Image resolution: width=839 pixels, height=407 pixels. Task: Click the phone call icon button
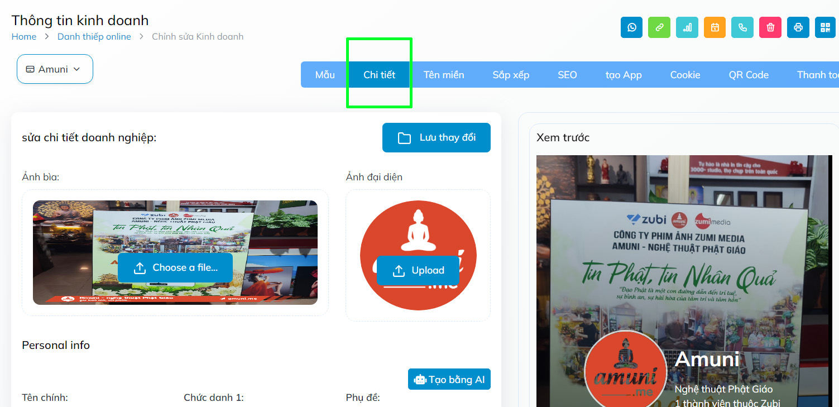click(742, 27)
